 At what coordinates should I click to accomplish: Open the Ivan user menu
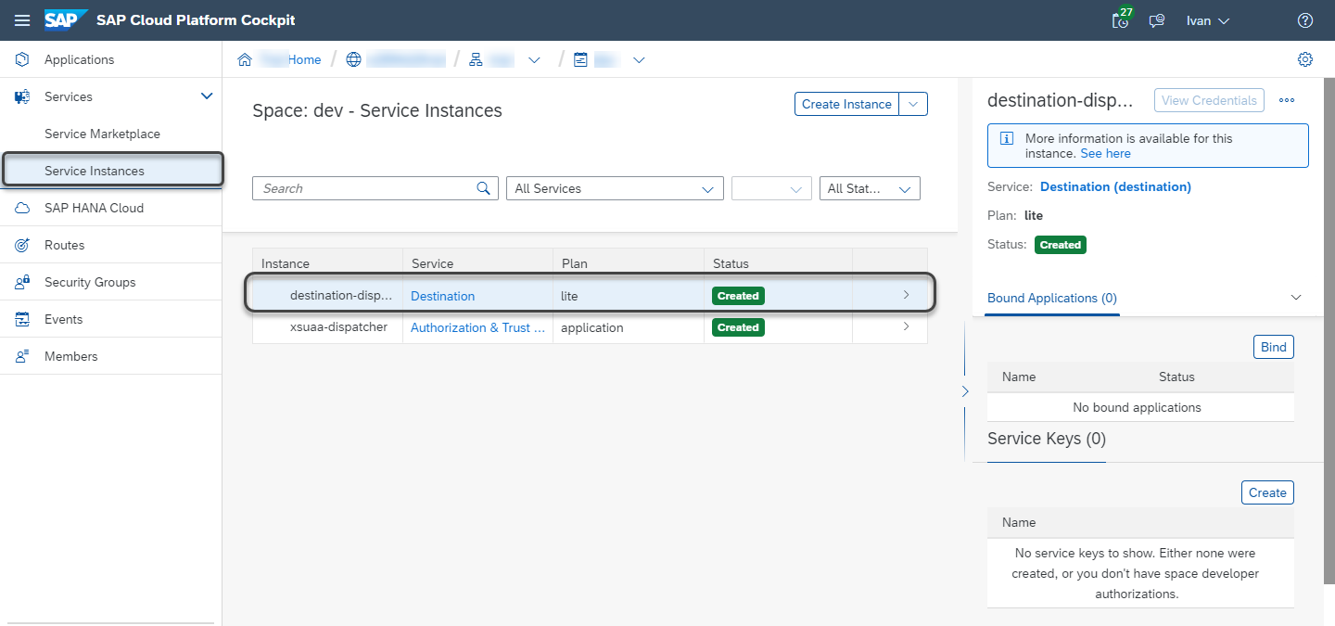point(1208,20)
